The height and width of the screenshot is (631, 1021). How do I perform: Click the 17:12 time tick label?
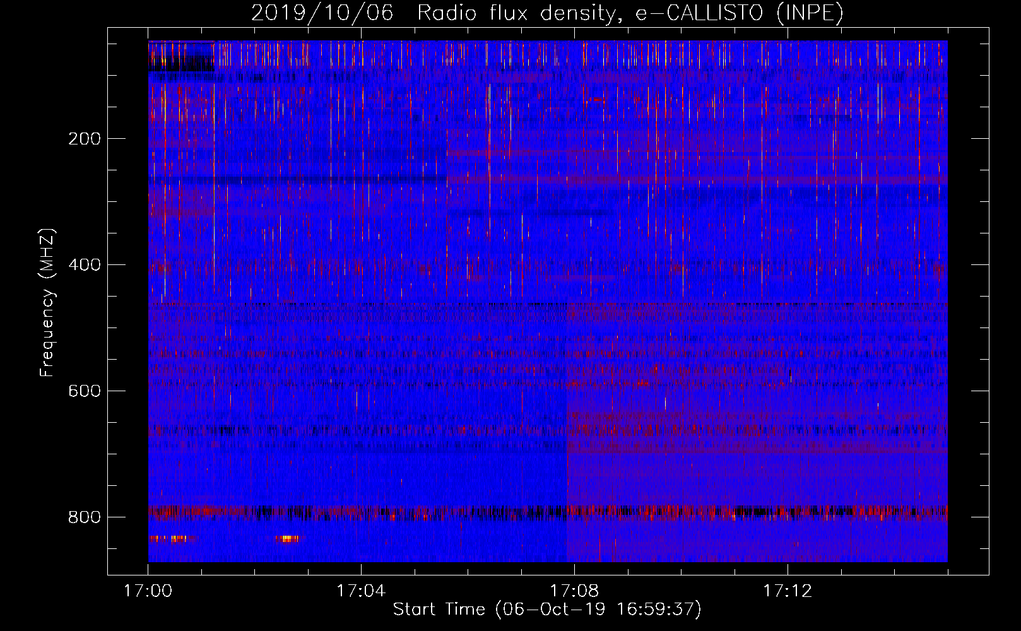coord(788,591)
